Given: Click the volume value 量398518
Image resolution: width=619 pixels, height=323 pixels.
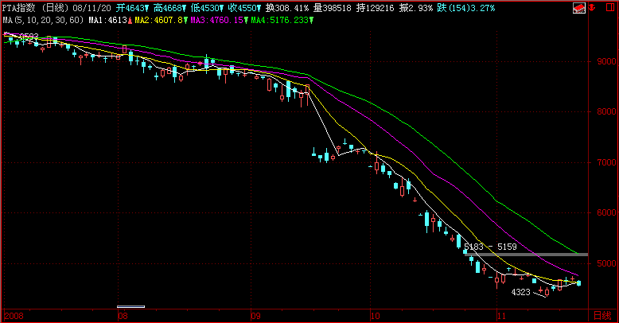Looking at the screenshot, I should tap(333, 8).
